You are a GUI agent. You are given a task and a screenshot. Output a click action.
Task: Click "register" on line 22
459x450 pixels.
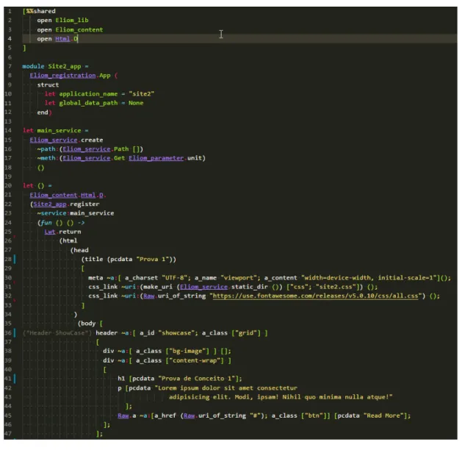[84, 204]
